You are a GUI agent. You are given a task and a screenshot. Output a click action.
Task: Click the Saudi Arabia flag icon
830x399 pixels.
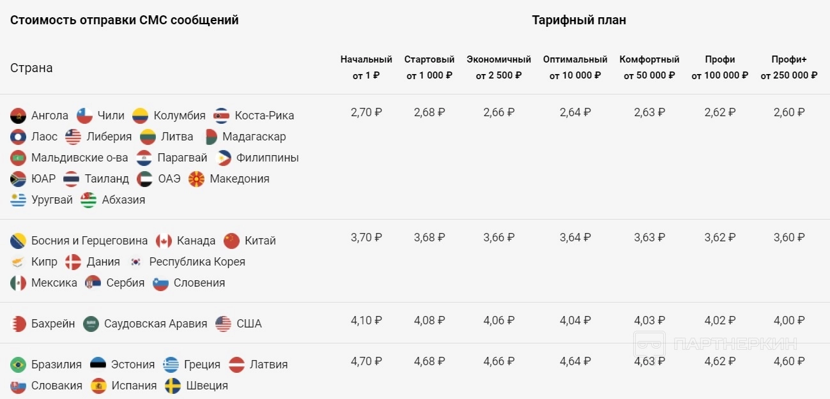91,324
